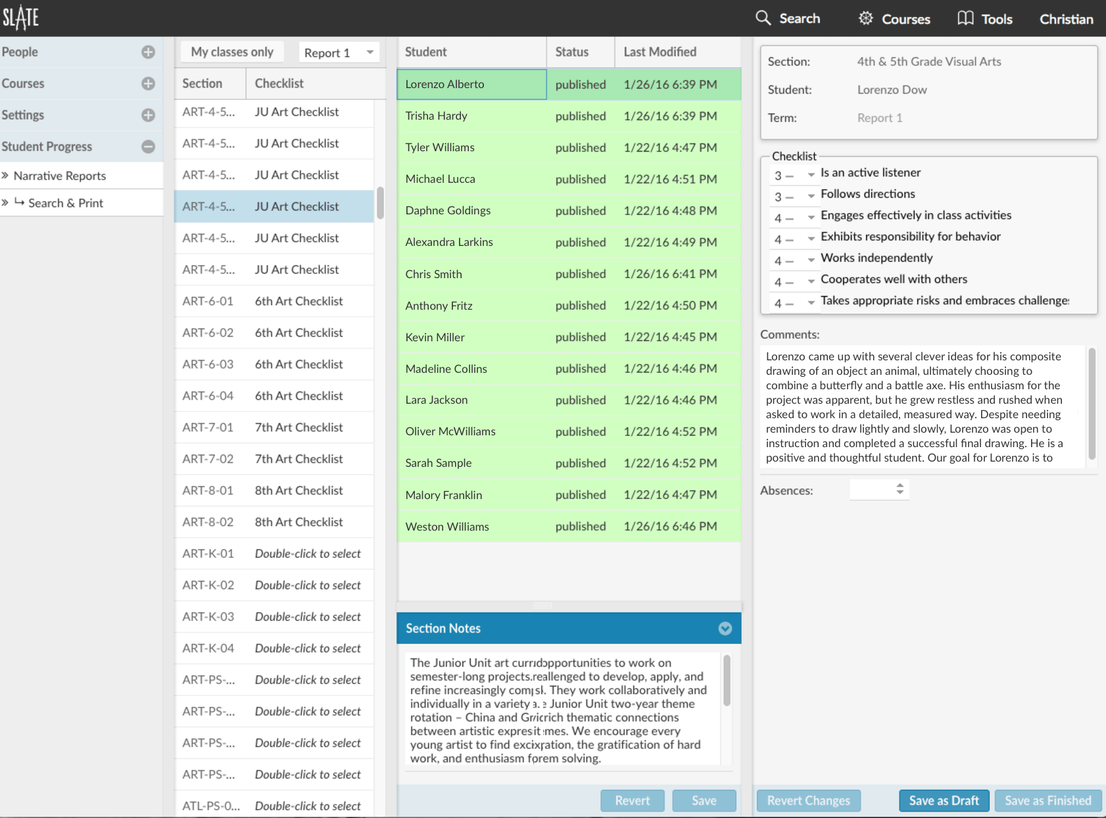Expand the Courses sidebar section

point(148,84)
